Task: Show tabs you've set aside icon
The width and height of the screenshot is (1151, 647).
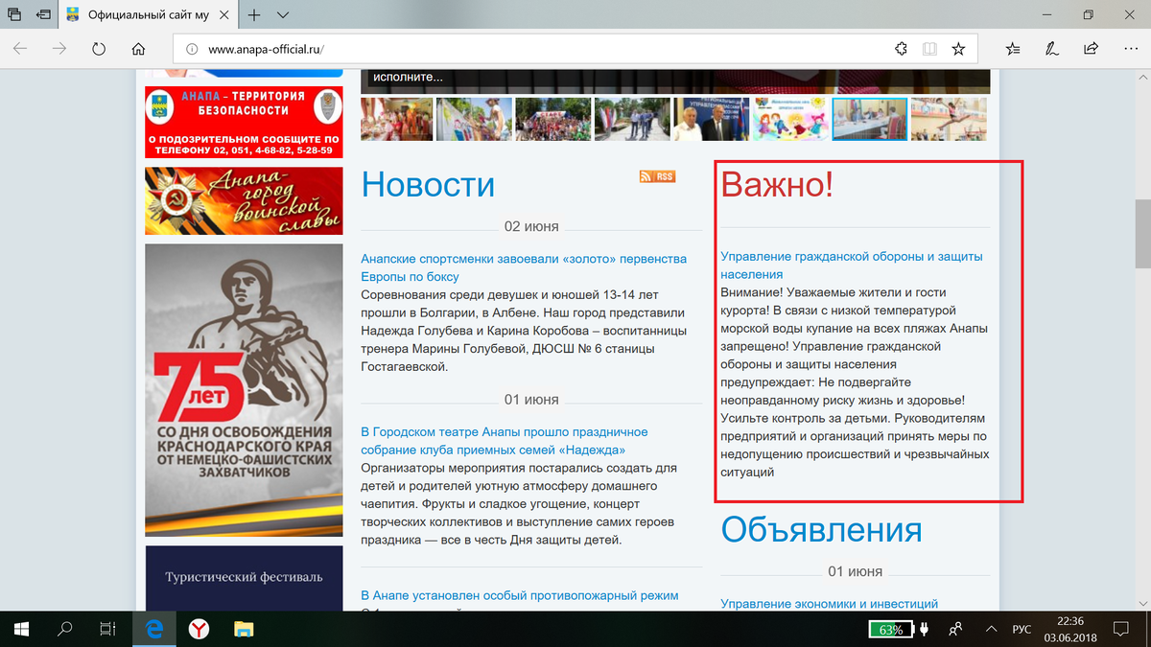Action: coord(15,15)
